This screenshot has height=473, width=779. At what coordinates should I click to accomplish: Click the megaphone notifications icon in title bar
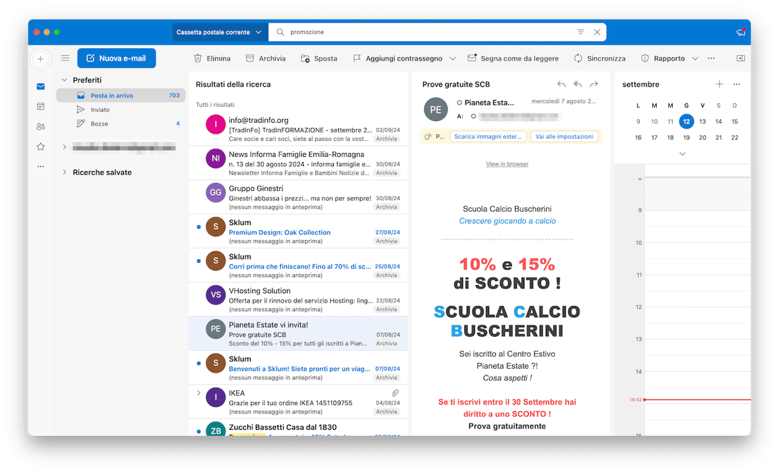(x=741, y=32)
